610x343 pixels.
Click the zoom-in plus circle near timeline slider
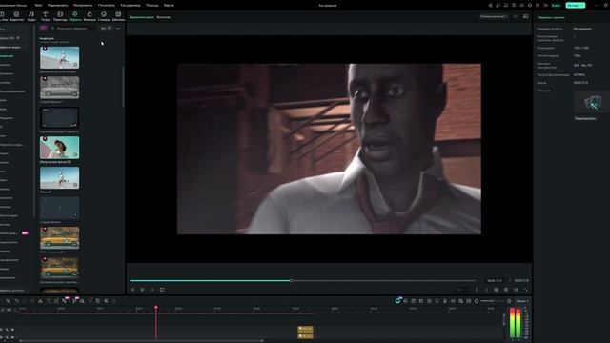(509, 301)
